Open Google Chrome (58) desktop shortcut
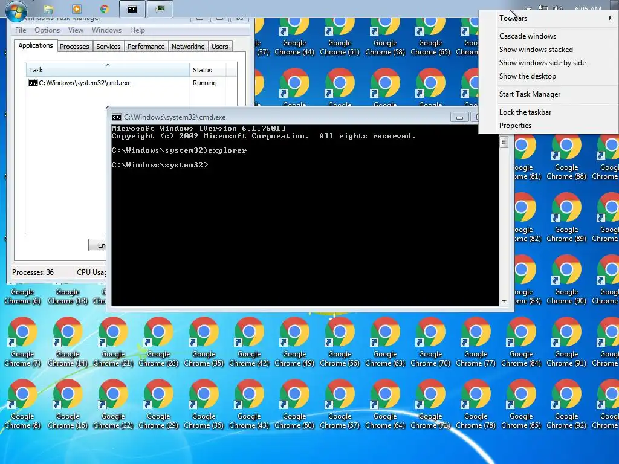This screenshot has height=464, width=619. click(x=385, y=37)
